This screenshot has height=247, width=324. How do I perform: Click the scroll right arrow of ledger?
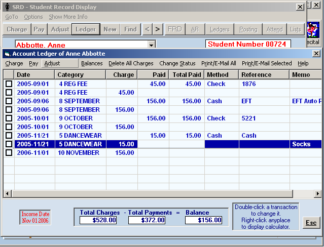tap(317, 193)
